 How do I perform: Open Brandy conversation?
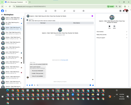pos(12,67)
